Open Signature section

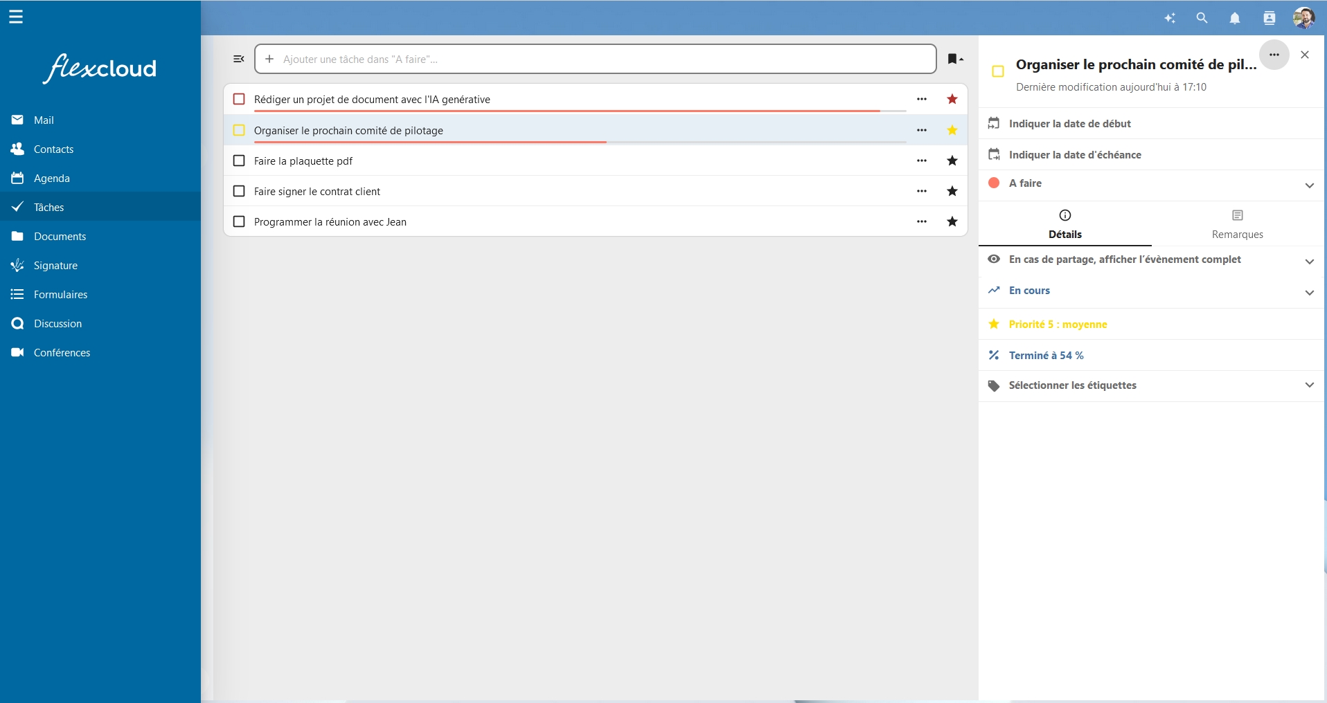(x=100, y=265)
